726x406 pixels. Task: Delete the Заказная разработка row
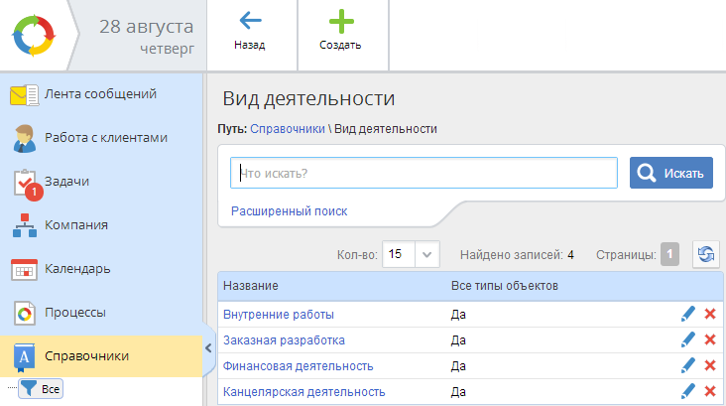point(709,339)
